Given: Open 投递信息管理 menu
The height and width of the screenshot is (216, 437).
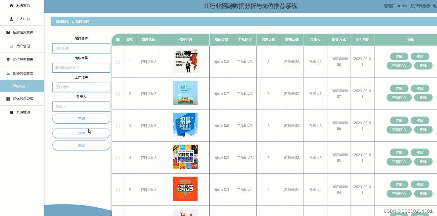Looking at the screenshot, I should pos(22,99).
